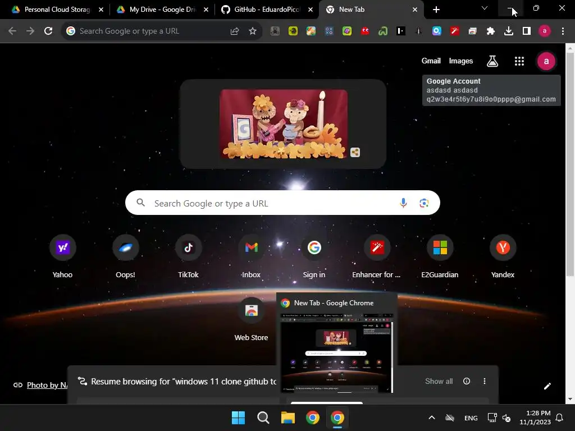Open the Yahoo shortcut
This screenshot has width=575, height=431.
click(63, 257)
